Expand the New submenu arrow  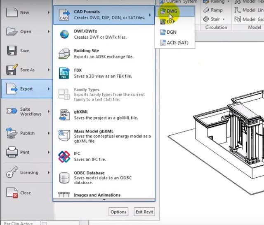coord(49,12)
